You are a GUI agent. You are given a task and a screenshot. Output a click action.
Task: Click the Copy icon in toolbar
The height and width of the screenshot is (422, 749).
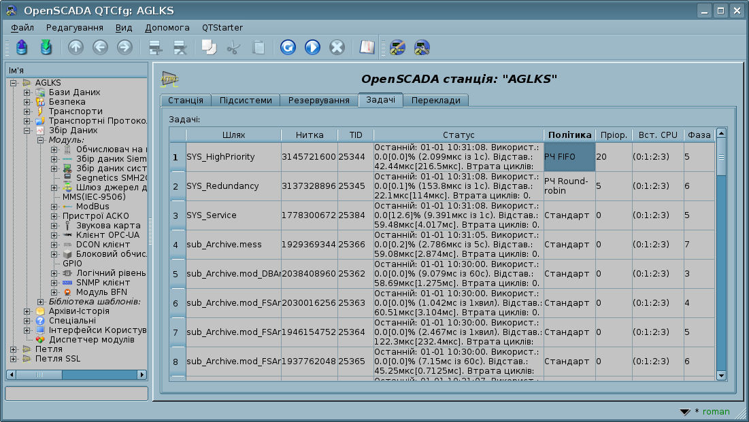(210, 48)
